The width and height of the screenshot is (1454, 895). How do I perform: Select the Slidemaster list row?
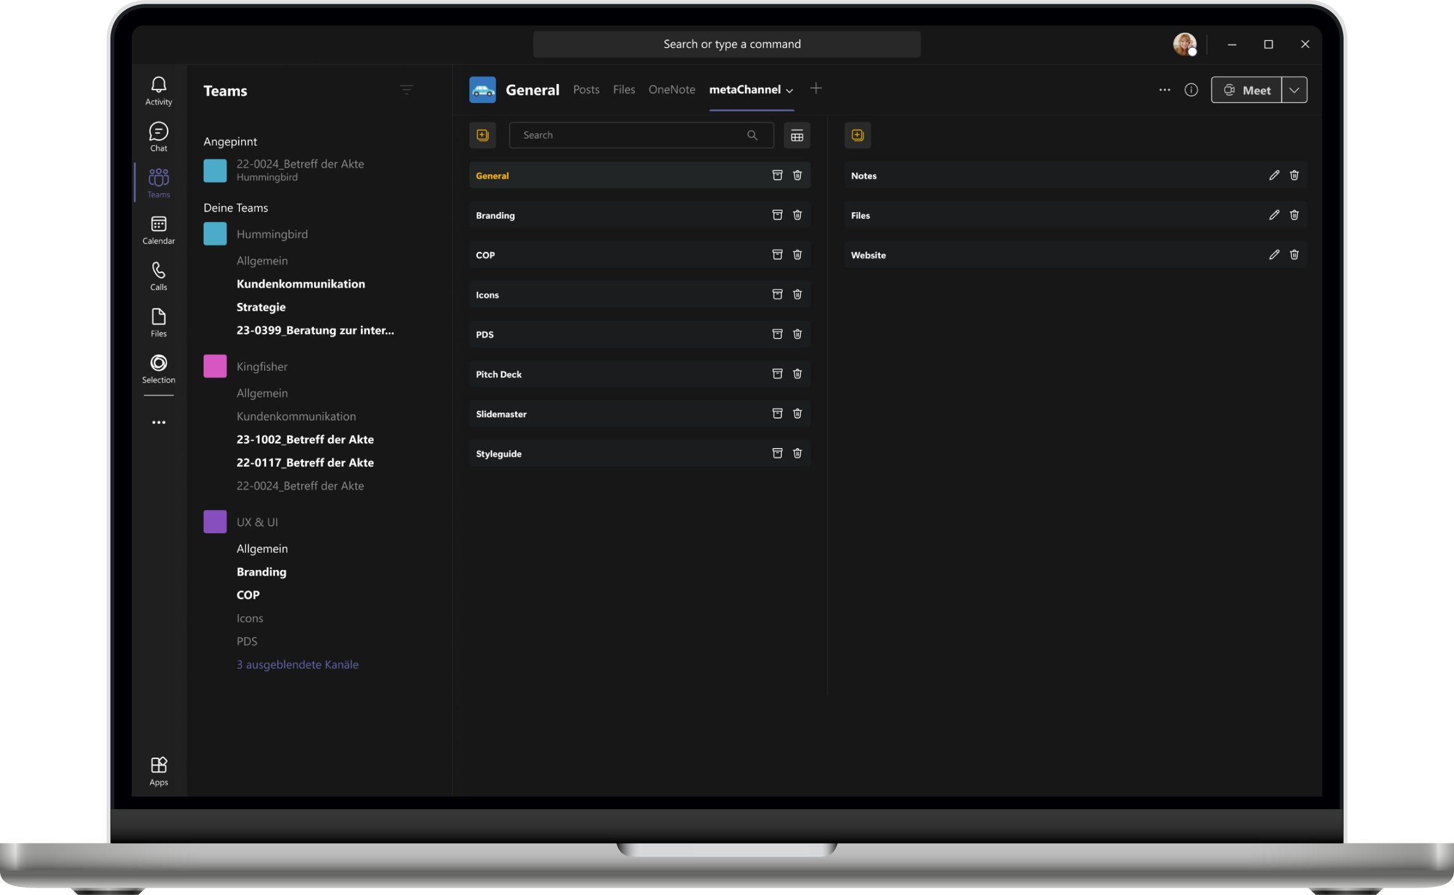pos(639,414)
